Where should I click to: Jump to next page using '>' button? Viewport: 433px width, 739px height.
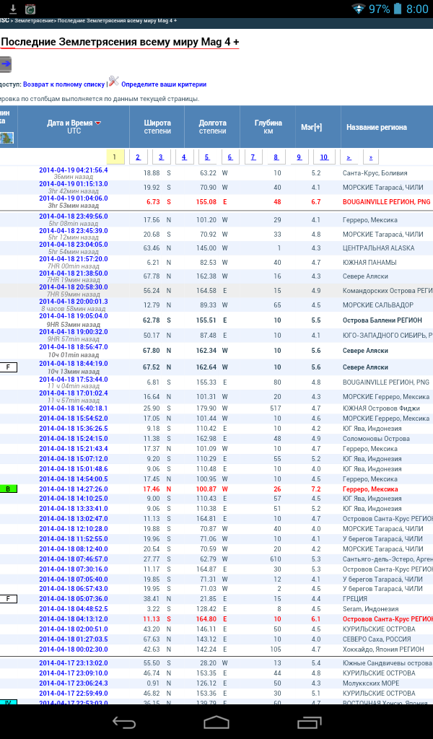349,157
